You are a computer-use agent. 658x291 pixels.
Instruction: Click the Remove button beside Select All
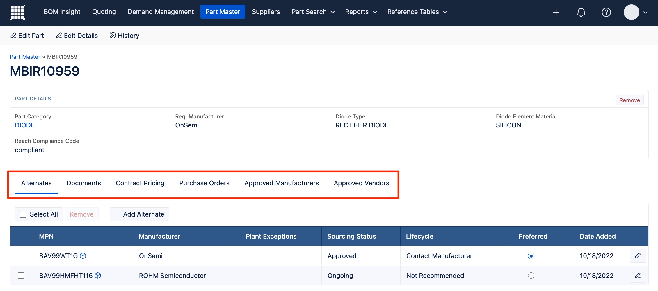tap(81, 214)
